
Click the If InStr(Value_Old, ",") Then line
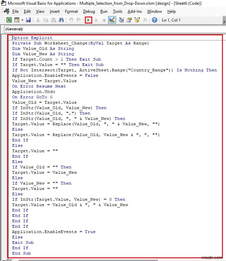click(x=51, y=113)
